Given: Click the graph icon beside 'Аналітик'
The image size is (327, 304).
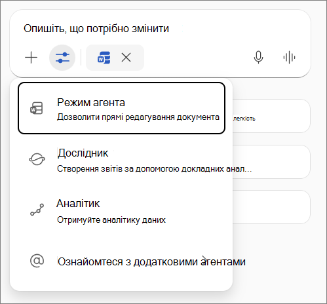Looking at the screenshot, I should 37,210.
